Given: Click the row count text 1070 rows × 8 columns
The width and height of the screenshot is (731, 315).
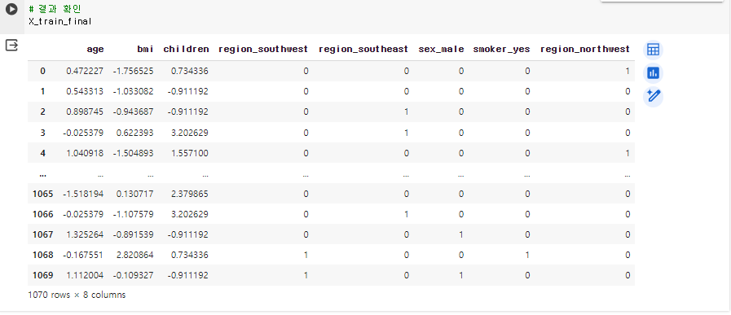Looking at the screenshot, I should pyautogui.click(x=77, y=295).
